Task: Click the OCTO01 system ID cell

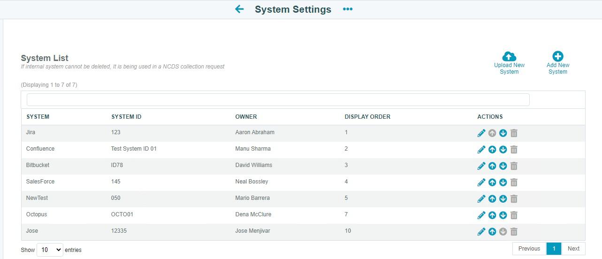Action: coord(122,214)
